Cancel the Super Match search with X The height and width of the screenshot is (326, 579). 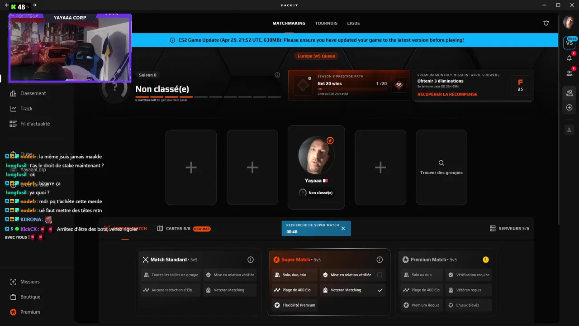(x=343, y=229)
